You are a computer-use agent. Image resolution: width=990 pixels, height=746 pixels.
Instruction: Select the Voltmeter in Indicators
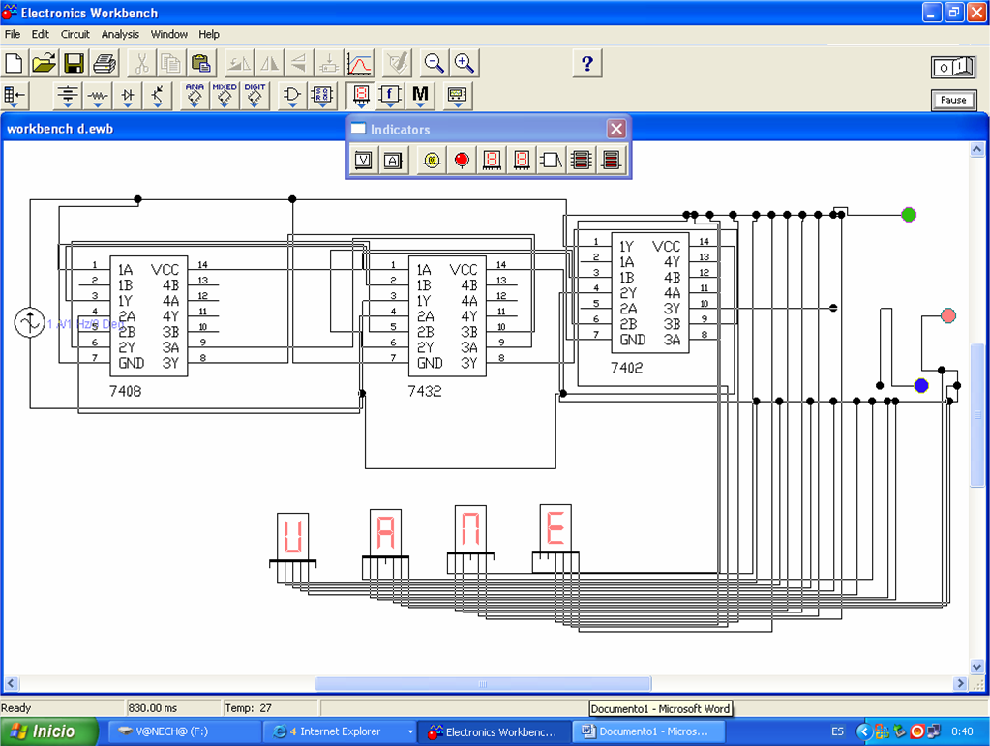pos(363,161)
